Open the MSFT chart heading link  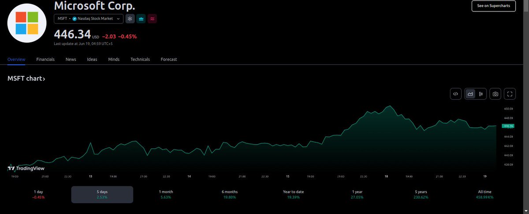coord(26,79)
